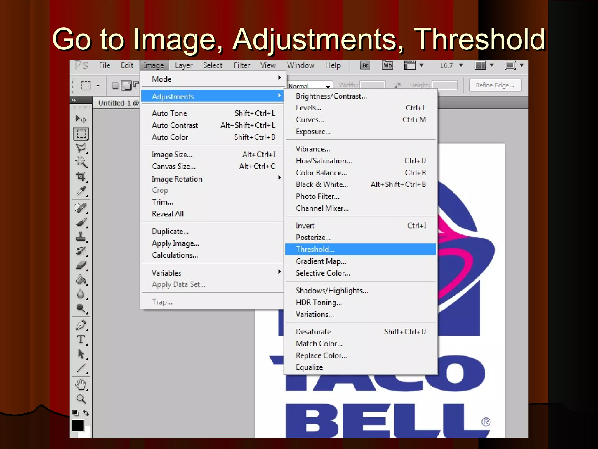Open the File menu
The image size is (598, 449).
point(105,65)
